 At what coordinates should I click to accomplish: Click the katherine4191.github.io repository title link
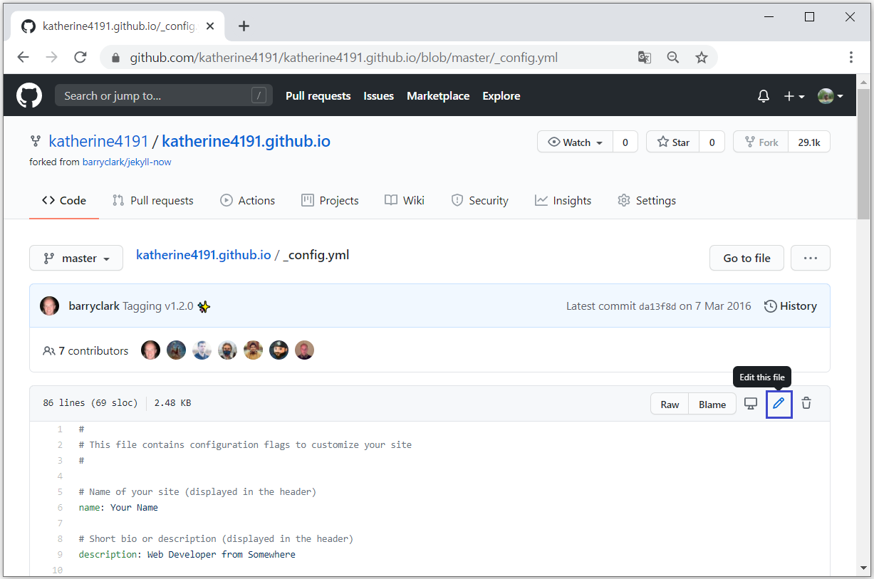point(246,141)
